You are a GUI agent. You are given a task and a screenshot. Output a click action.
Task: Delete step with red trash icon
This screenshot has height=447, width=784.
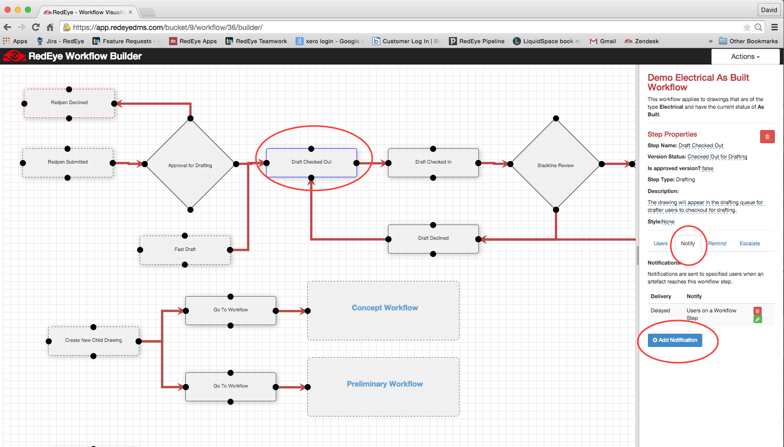pyautogui.click(x=767, y=137)
